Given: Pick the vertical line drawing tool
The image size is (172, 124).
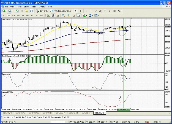Looking at the screenshot, I should pos(86,11).
